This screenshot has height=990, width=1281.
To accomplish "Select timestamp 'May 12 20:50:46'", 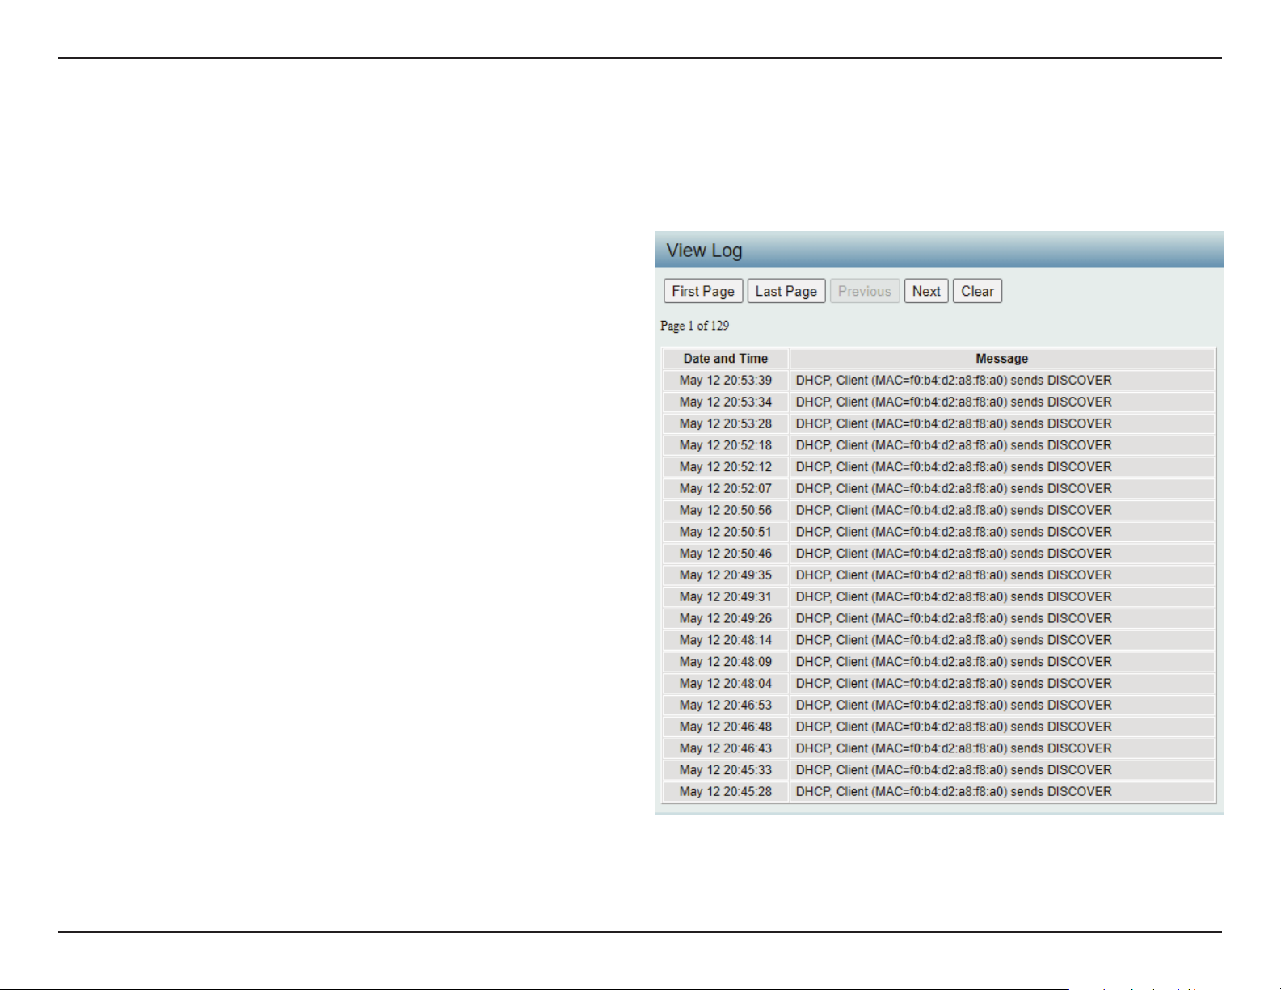I will 726,554.
